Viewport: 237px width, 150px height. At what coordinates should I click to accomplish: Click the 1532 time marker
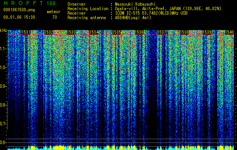[49, 32]
